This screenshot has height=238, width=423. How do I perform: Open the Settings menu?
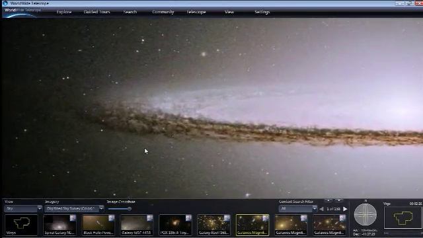point(262,12)
